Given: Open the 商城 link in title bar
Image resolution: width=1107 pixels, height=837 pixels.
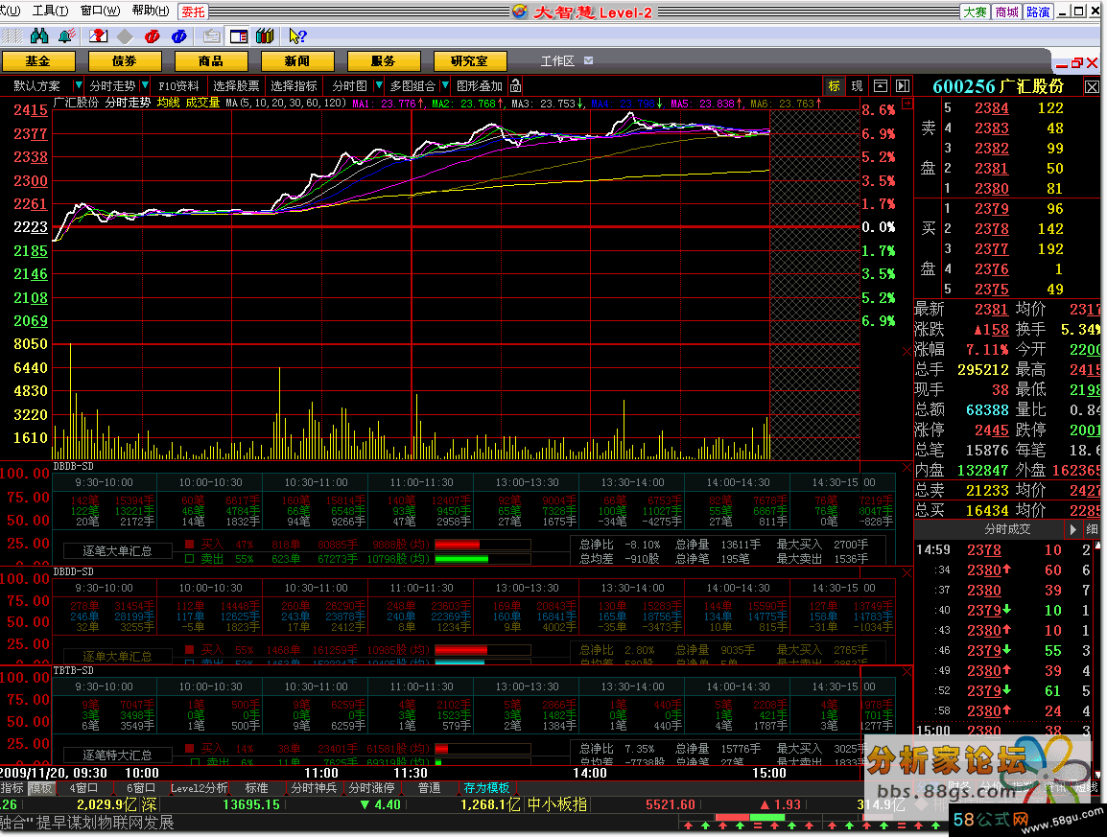Looking at the screenshot, I should (1006, 12).
